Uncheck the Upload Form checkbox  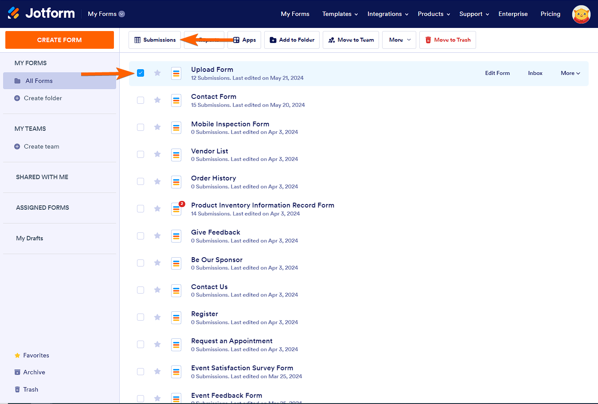tap(141, 73)
